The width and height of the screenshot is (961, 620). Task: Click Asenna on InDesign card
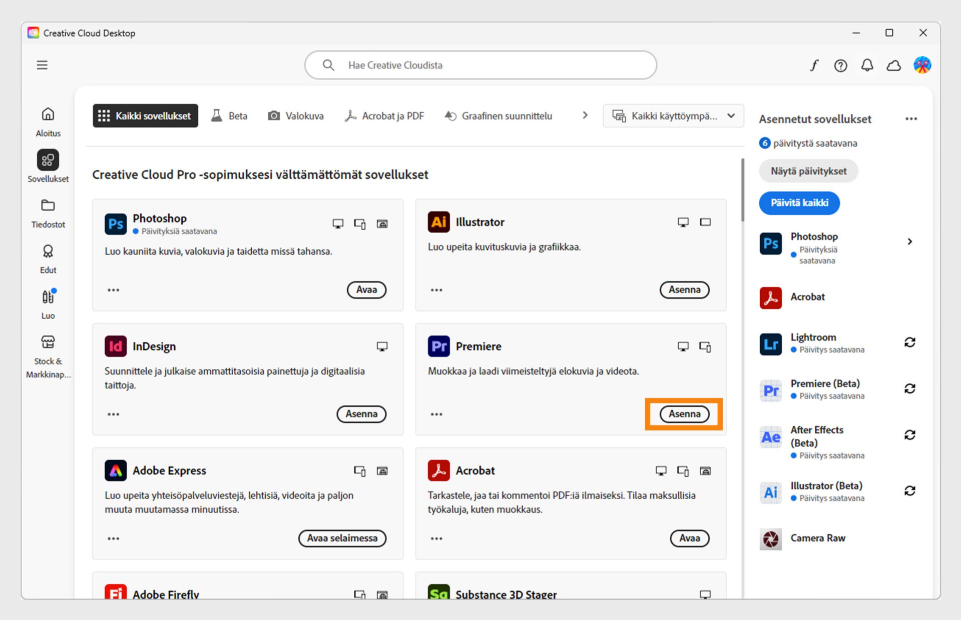[361, 414]
